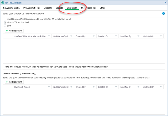Image resolution: width=168 pixels, height=116 pixels.
Task: Open Modified By filter in Download Folder grid
Action: point(138,87)
